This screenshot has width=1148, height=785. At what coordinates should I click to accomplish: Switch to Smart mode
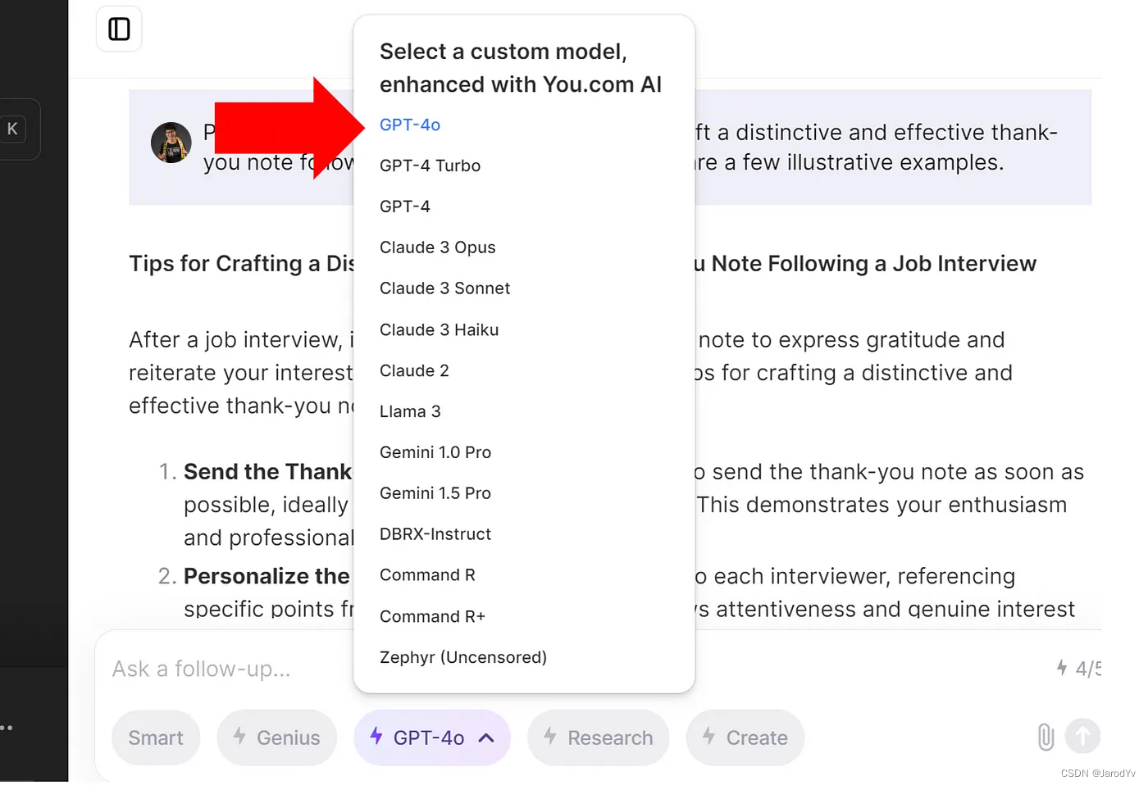pyautogui.click(x=156, y=737)
